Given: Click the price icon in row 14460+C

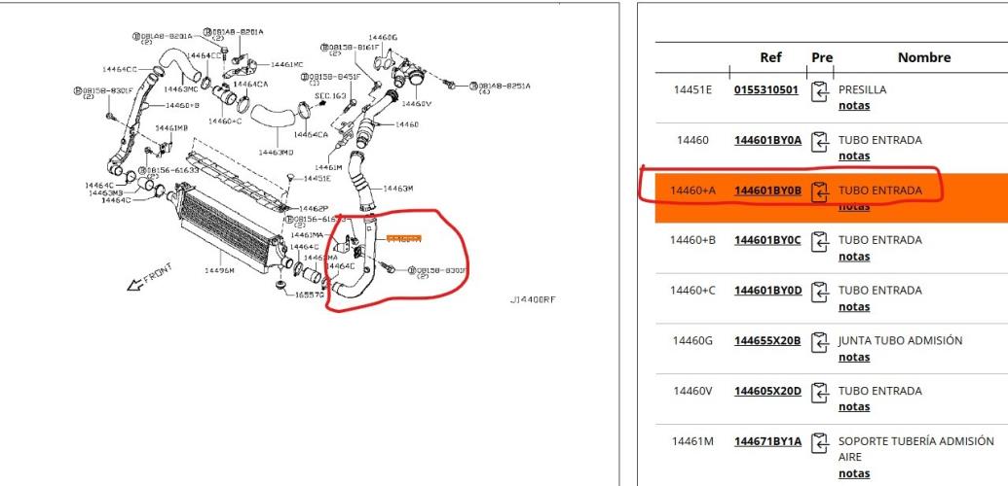Looking at the screenshot, I should coord(820,291).
